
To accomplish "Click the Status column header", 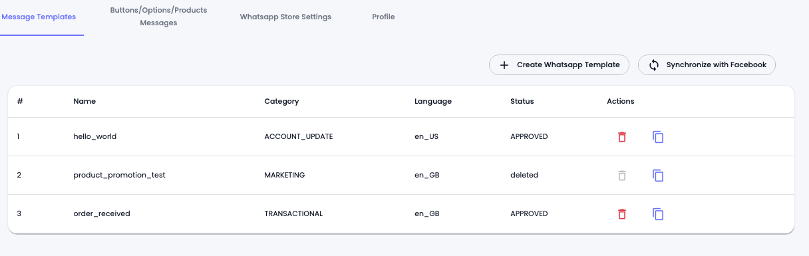I will pyautogui.click(x=522, y=101).
